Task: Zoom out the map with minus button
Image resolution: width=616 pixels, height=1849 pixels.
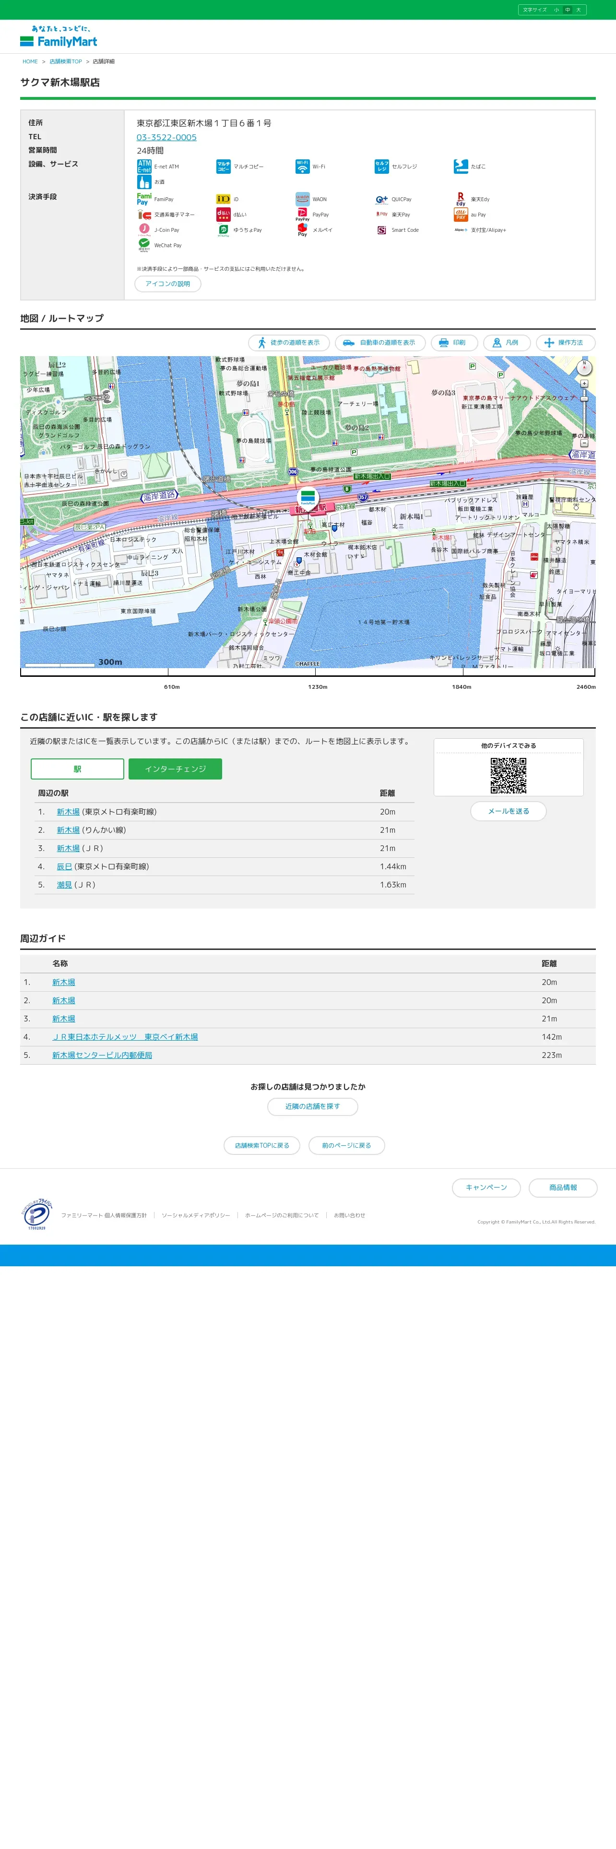Action: (x=584, y=443)
